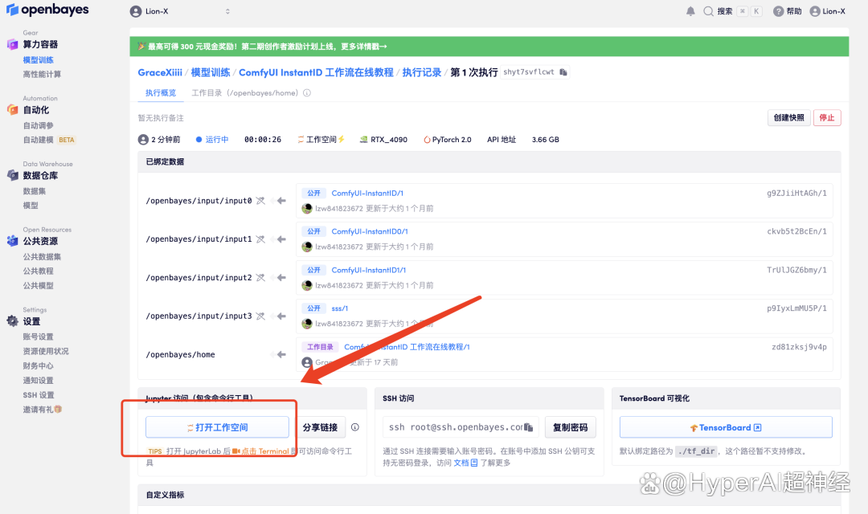Viewport: 868px width, 514px height.
Task: Switch to the 工作目录 tab
Action: [x=244, y=93]
